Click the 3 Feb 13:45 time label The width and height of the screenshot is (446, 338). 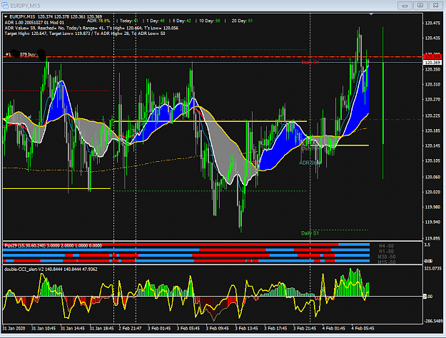coord(246,328)
